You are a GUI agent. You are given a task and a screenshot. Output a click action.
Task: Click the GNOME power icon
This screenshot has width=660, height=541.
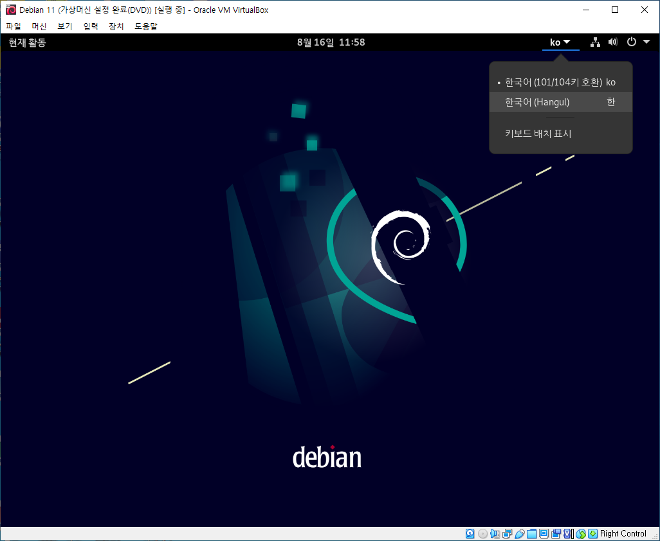tap(632, 42)
